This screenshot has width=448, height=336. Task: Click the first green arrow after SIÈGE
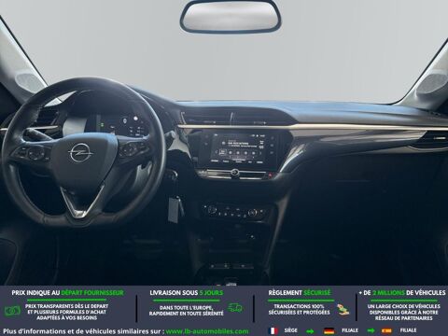coord(310,331)
